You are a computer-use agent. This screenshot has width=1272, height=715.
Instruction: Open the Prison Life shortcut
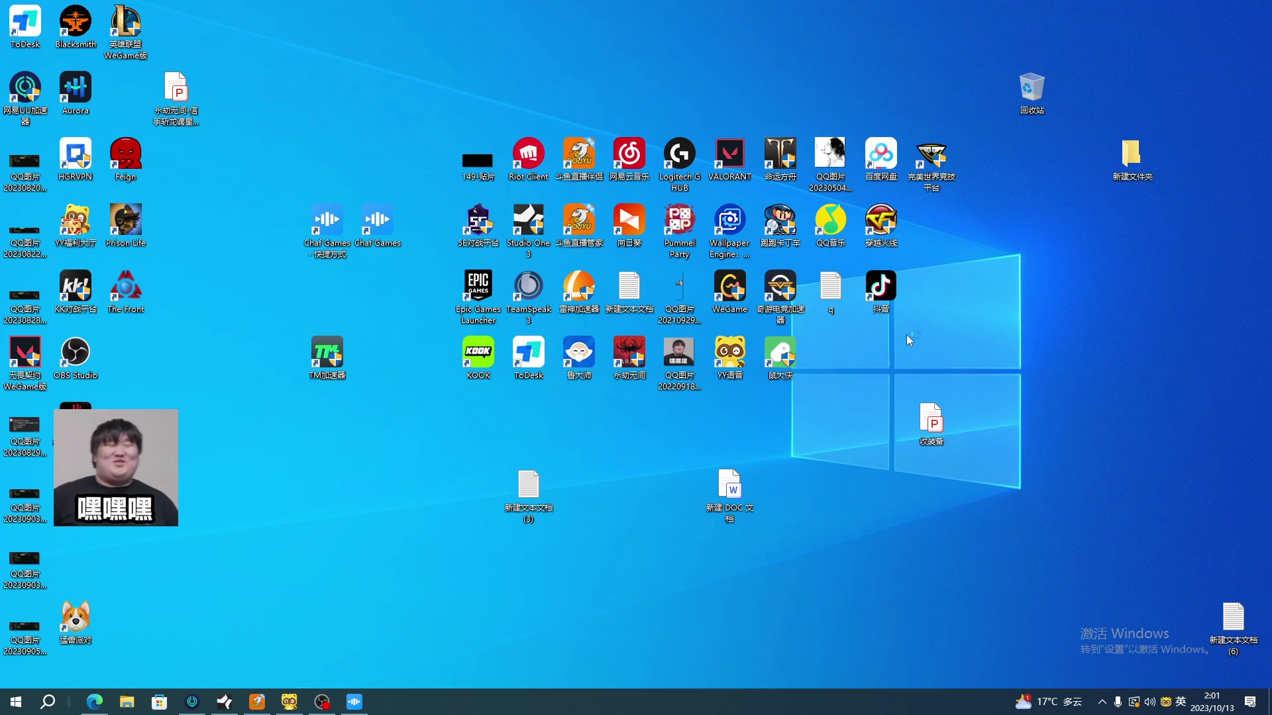[x=126, y=226]
